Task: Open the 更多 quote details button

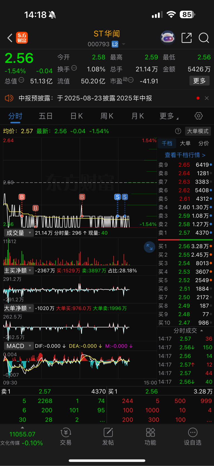Action: click(x=199, y=81)
